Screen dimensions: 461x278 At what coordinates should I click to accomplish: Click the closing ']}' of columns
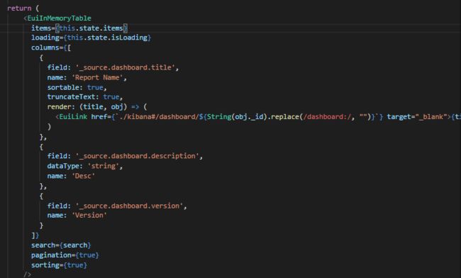(x=35, y=235)
